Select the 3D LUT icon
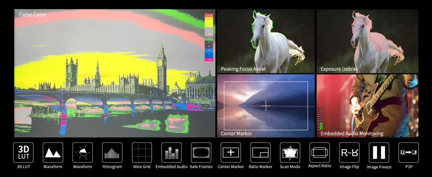Image resolution: width=432 pixels, height=177 pixels. click(x=23, y=153)
